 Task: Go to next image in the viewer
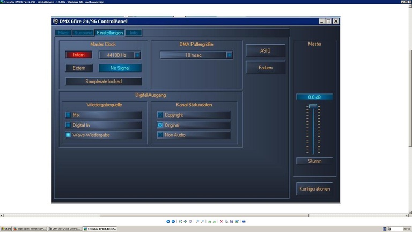(x=173, y=221)
